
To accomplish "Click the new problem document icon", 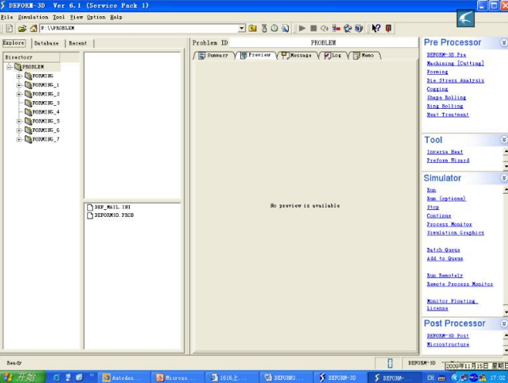I will (9, 29).
